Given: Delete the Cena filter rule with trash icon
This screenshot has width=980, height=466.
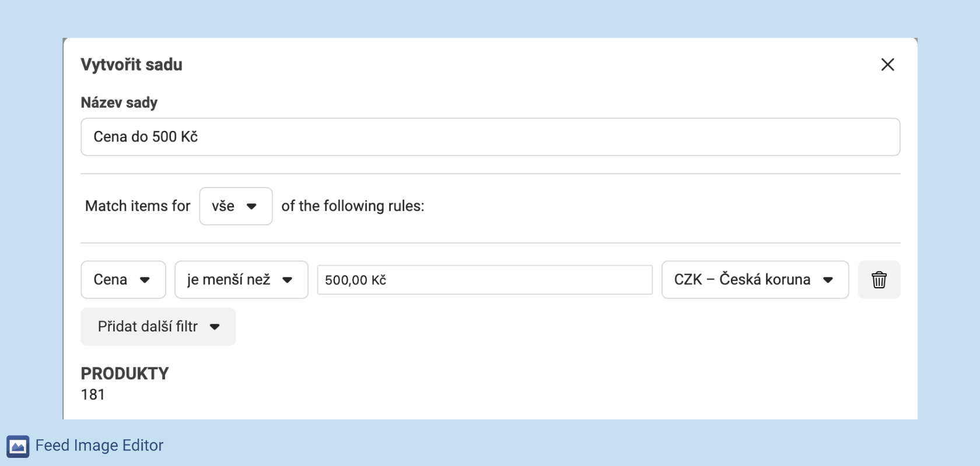Looking at the screenshot, I should coord(878,280).
